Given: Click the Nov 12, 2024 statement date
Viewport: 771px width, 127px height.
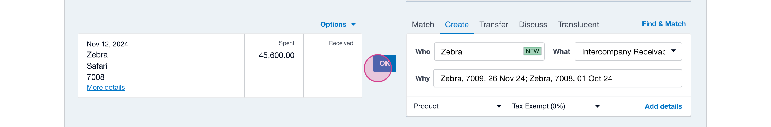Looking at the screenshot, I should click(x=107, y=44).
